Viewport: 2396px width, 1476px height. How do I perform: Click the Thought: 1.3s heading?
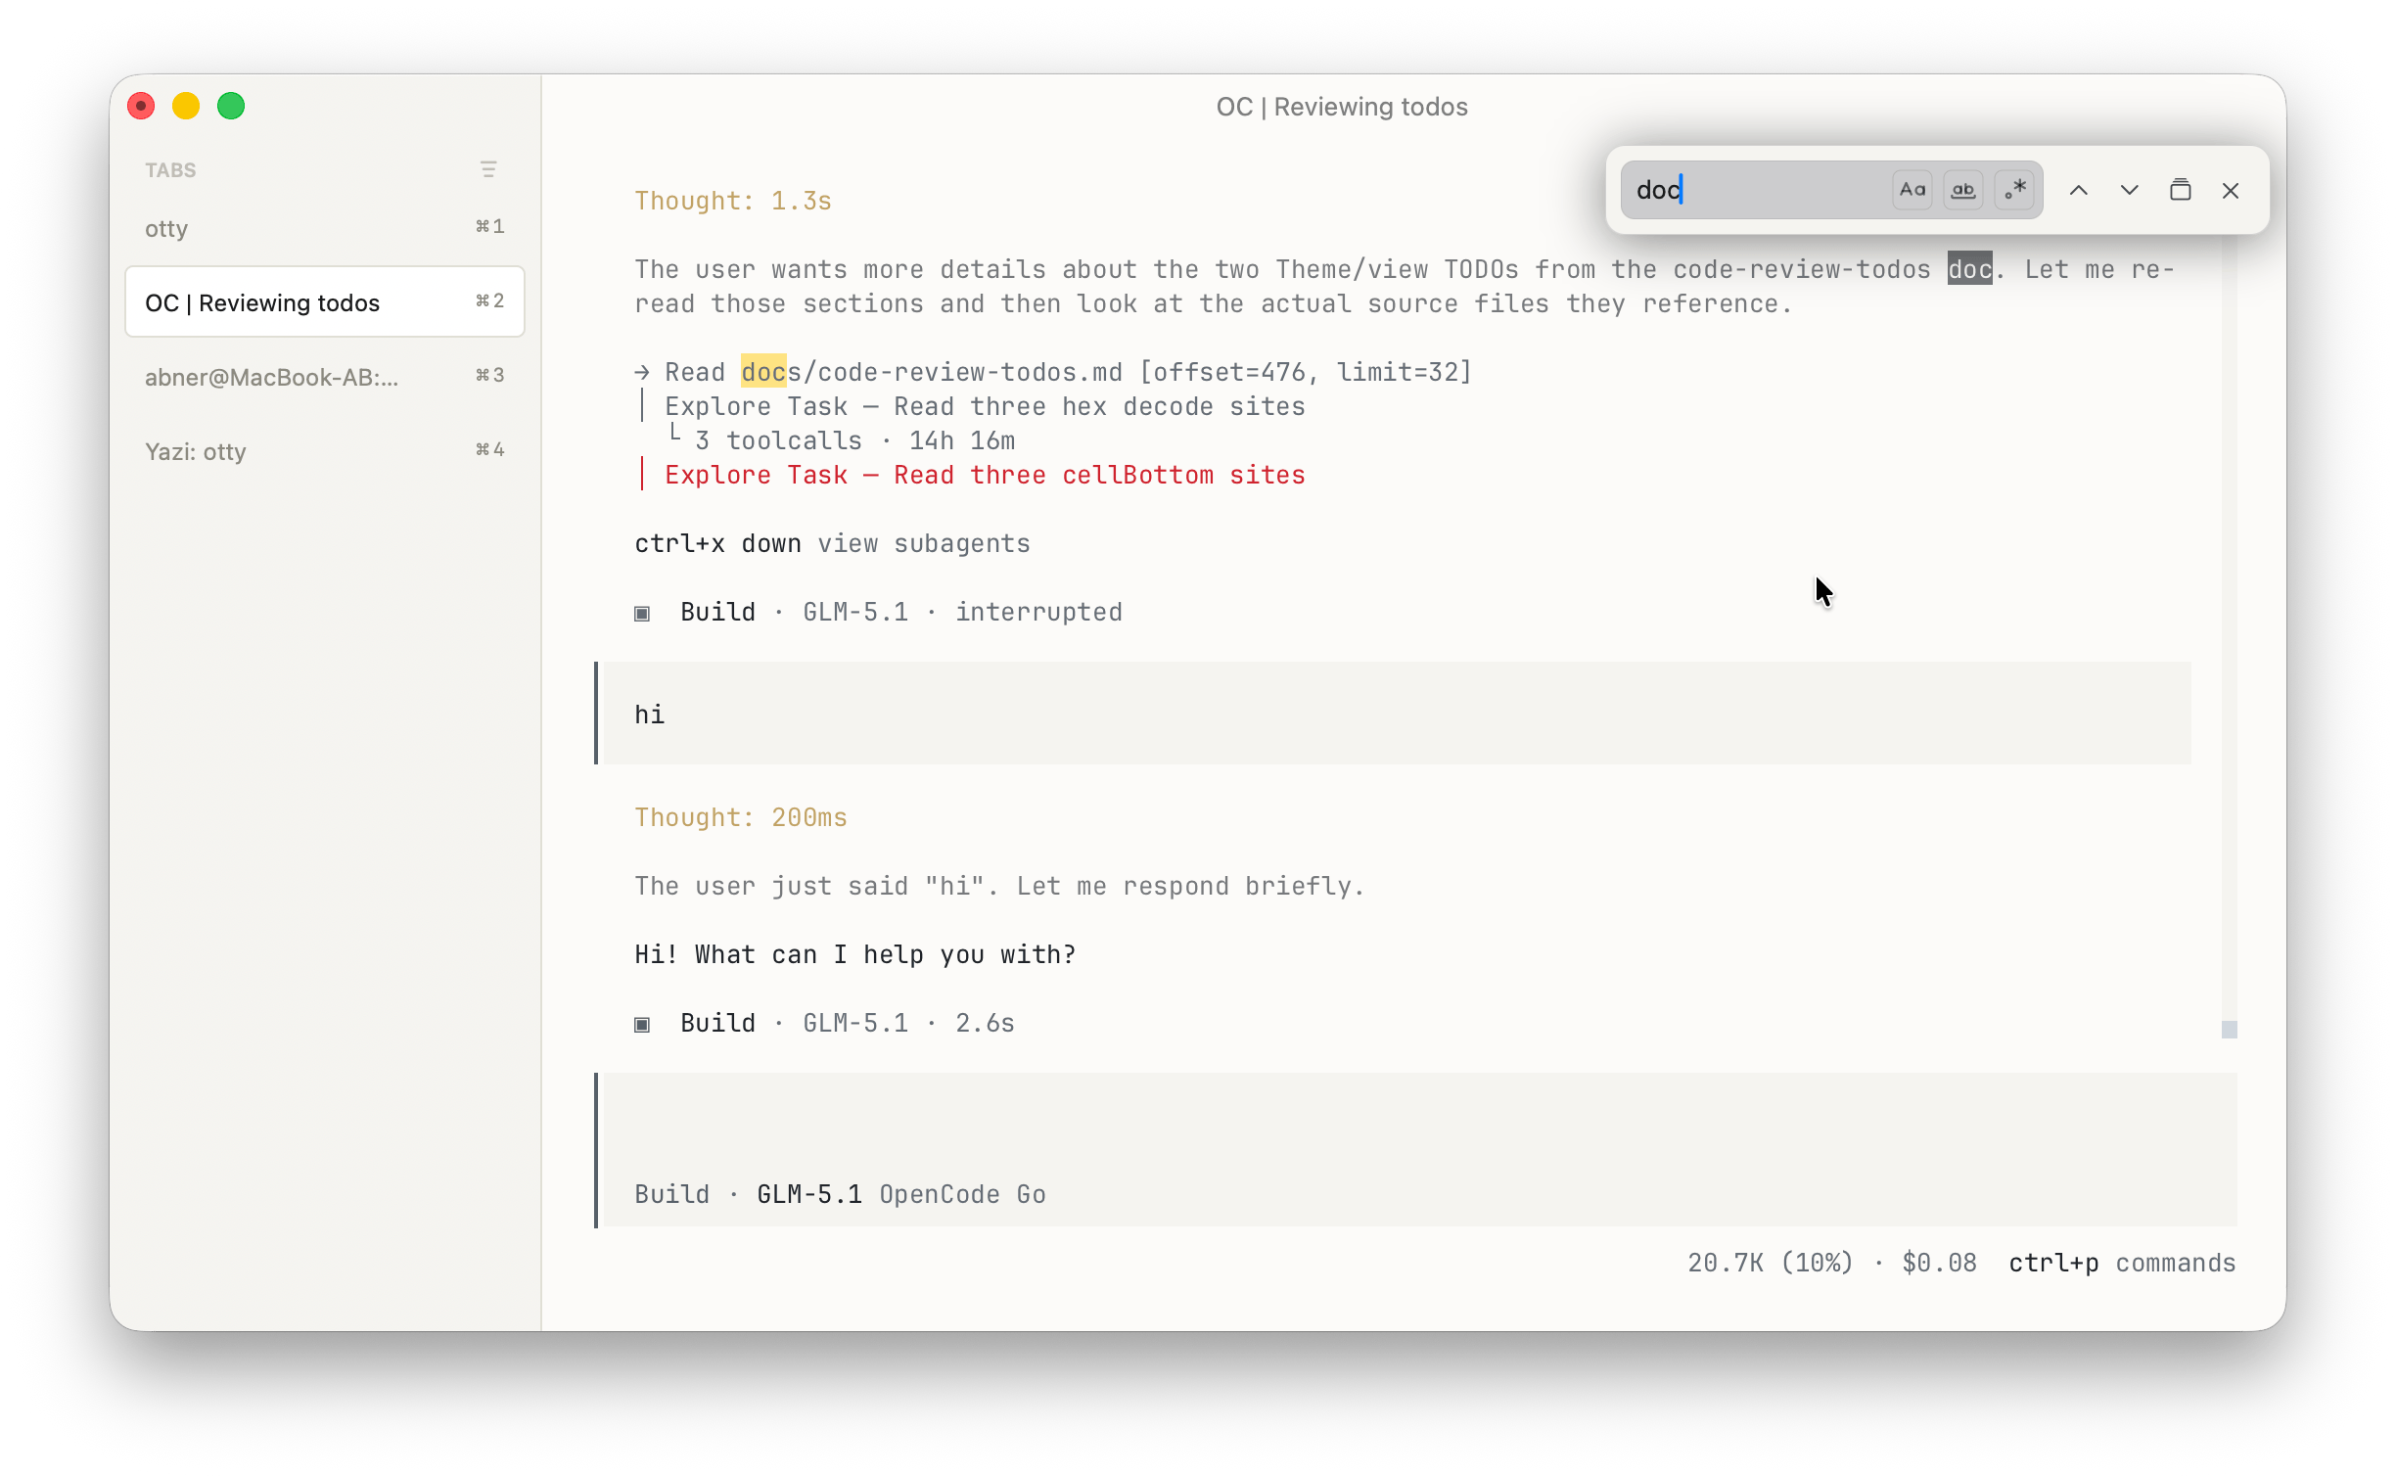(732, 201)
